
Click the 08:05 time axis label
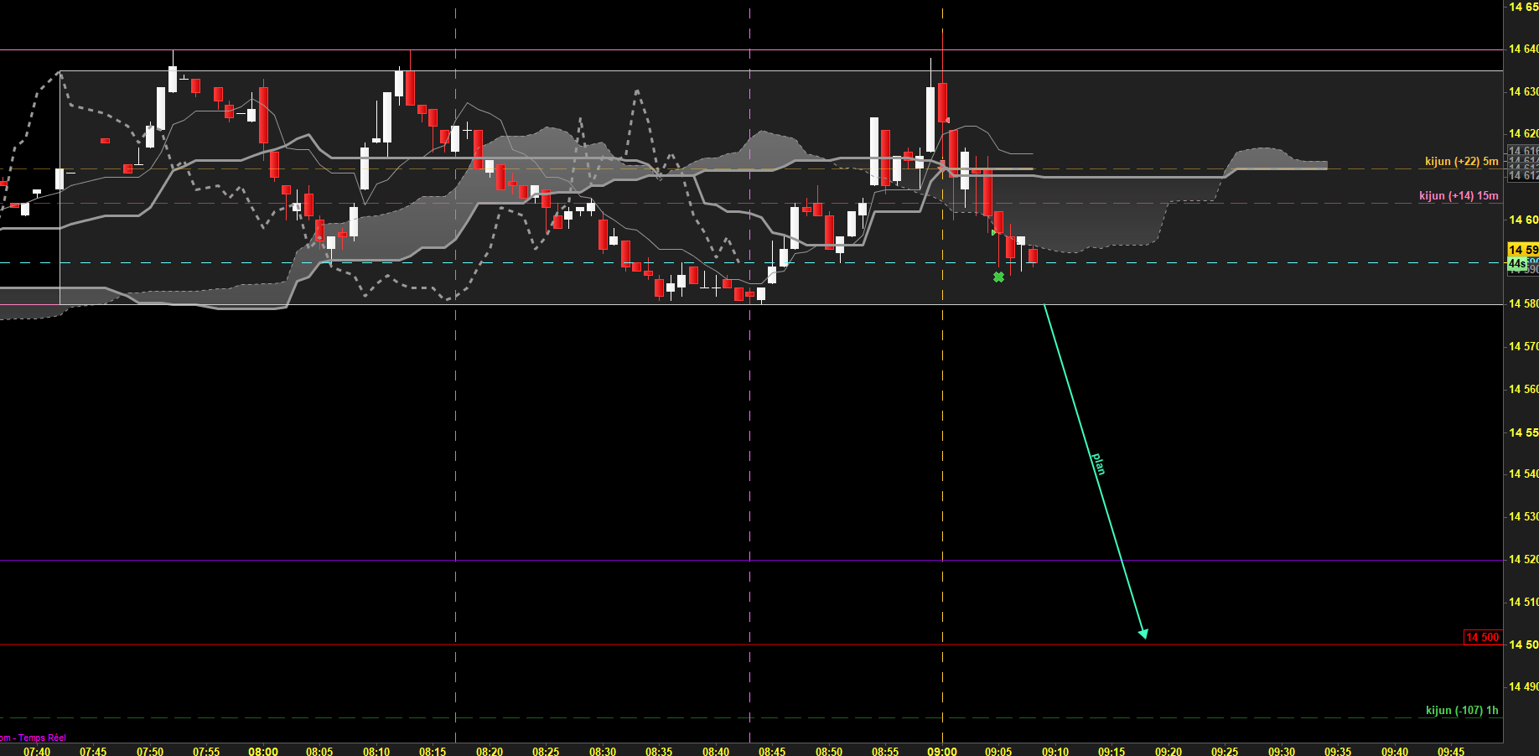pos(319,751)
